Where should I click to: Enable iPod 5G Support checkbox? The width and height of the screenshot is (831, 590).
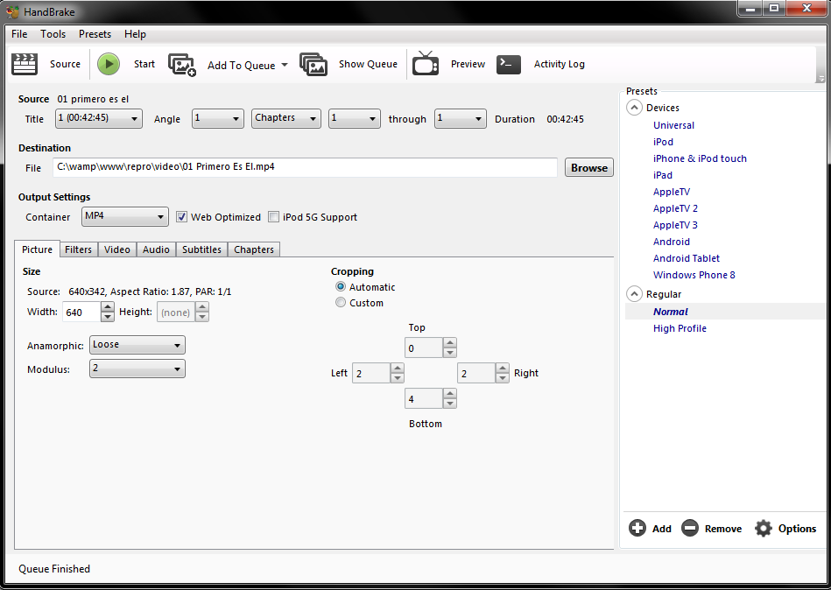(x=273, y=216)
